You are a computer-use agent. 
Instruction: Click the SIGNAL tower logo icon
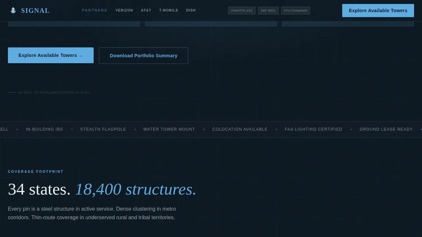pos(13,11)
